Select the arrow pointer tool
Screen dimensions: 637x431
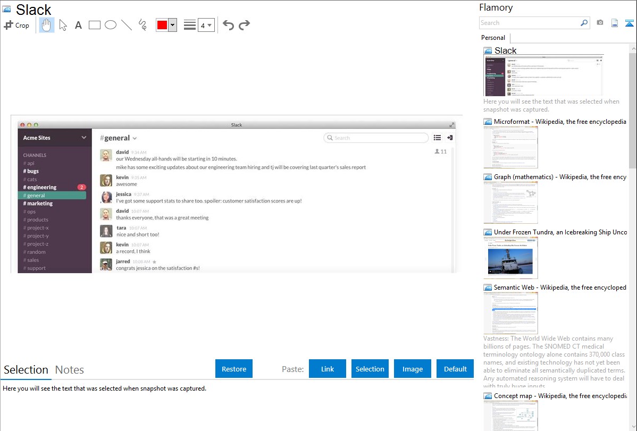(63, 25)
